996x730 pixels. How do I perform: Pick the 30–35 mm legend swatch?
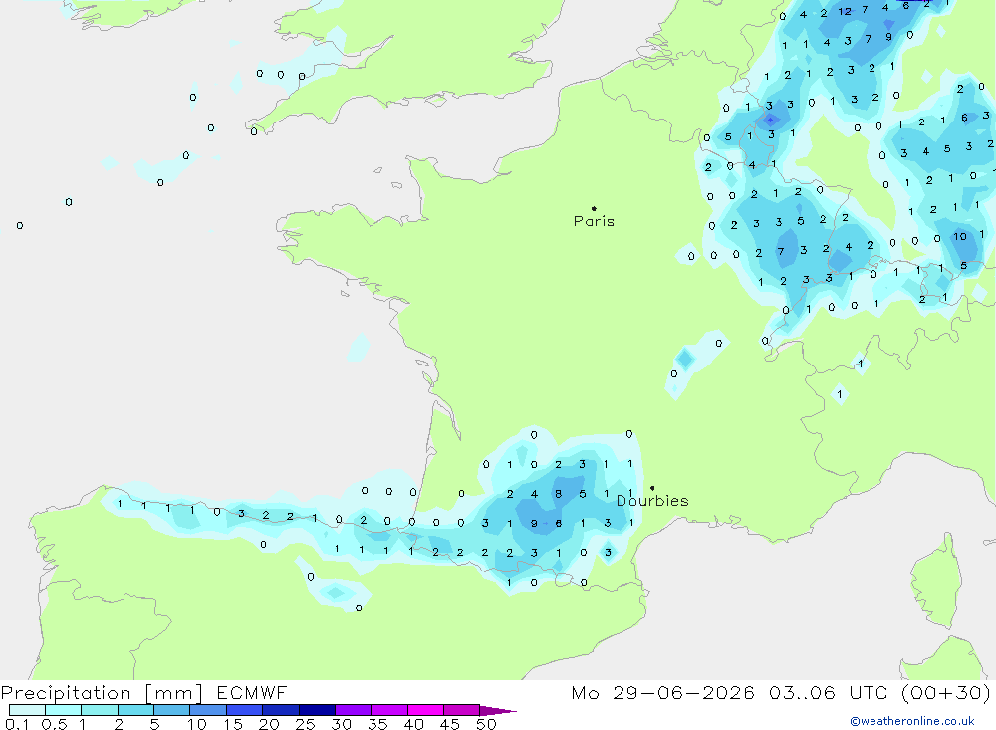354,710
